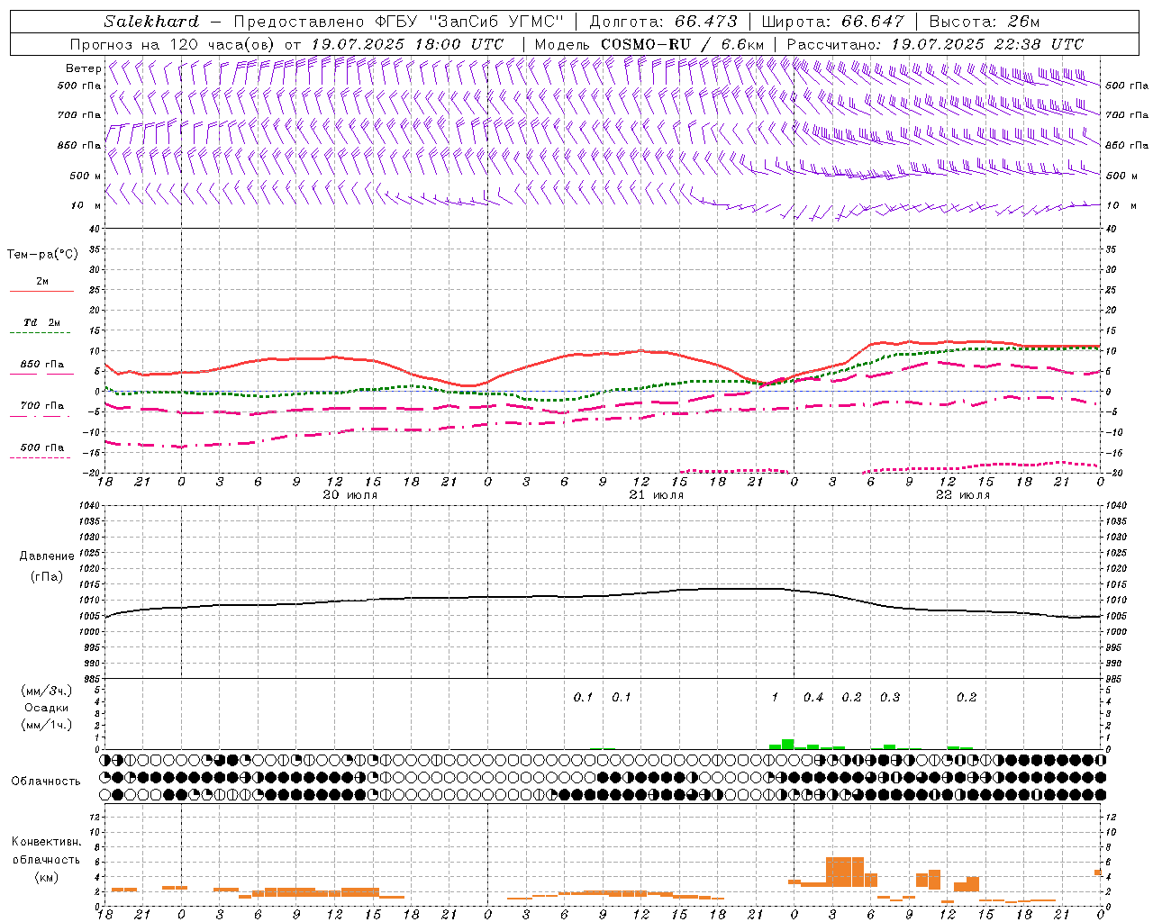Click the Рассчитано: 19.07.2025 22:38 UTC timestamp

click(x=935, y=44)
